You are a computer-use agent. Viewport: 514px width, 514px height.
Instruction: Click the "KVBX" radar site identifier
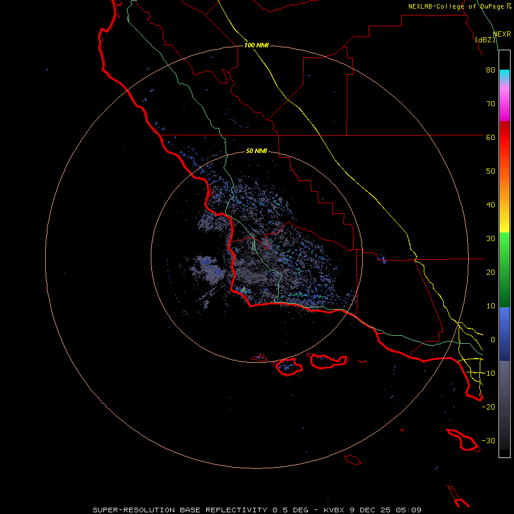tap(334, 510)
